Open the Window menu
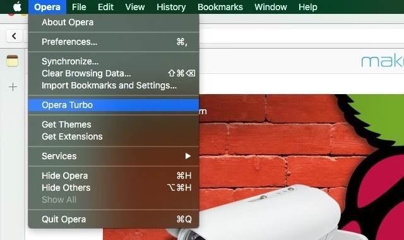The image size is (404, 240). pos(271,7)
